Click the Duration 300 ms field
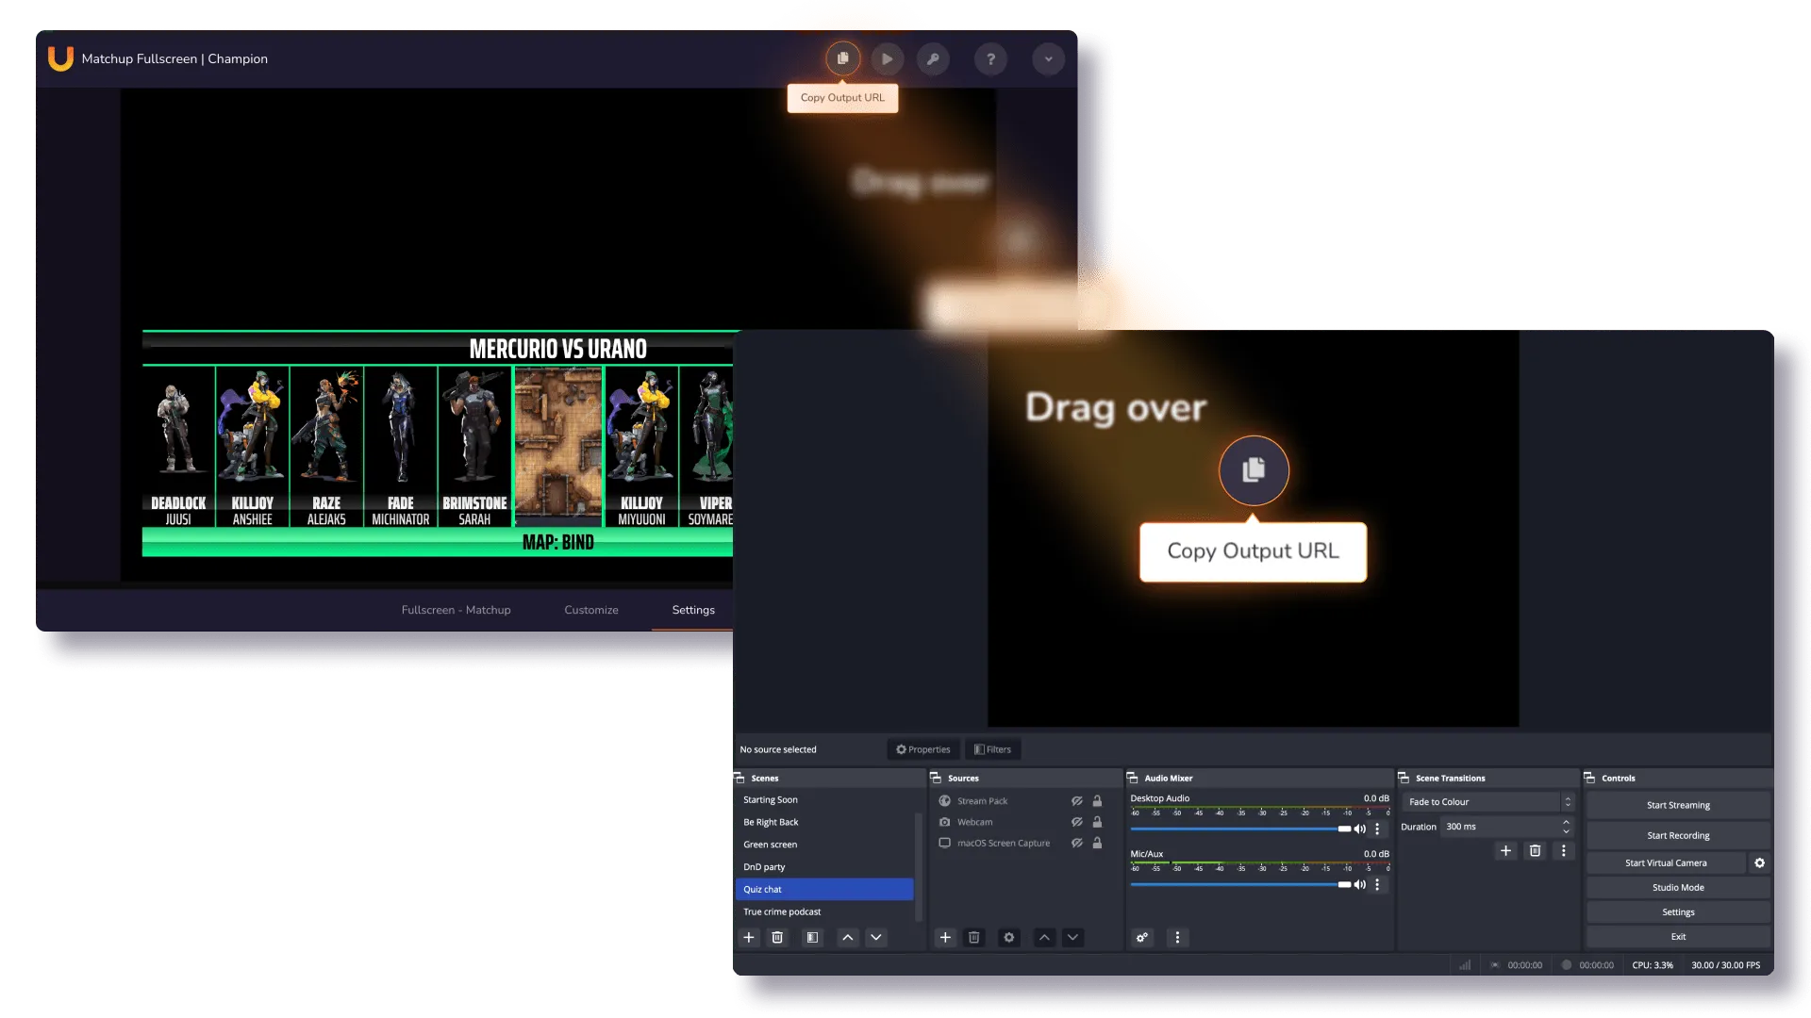The width and height of the screenshot is (1811, 1018). [x=1500, y=827]
